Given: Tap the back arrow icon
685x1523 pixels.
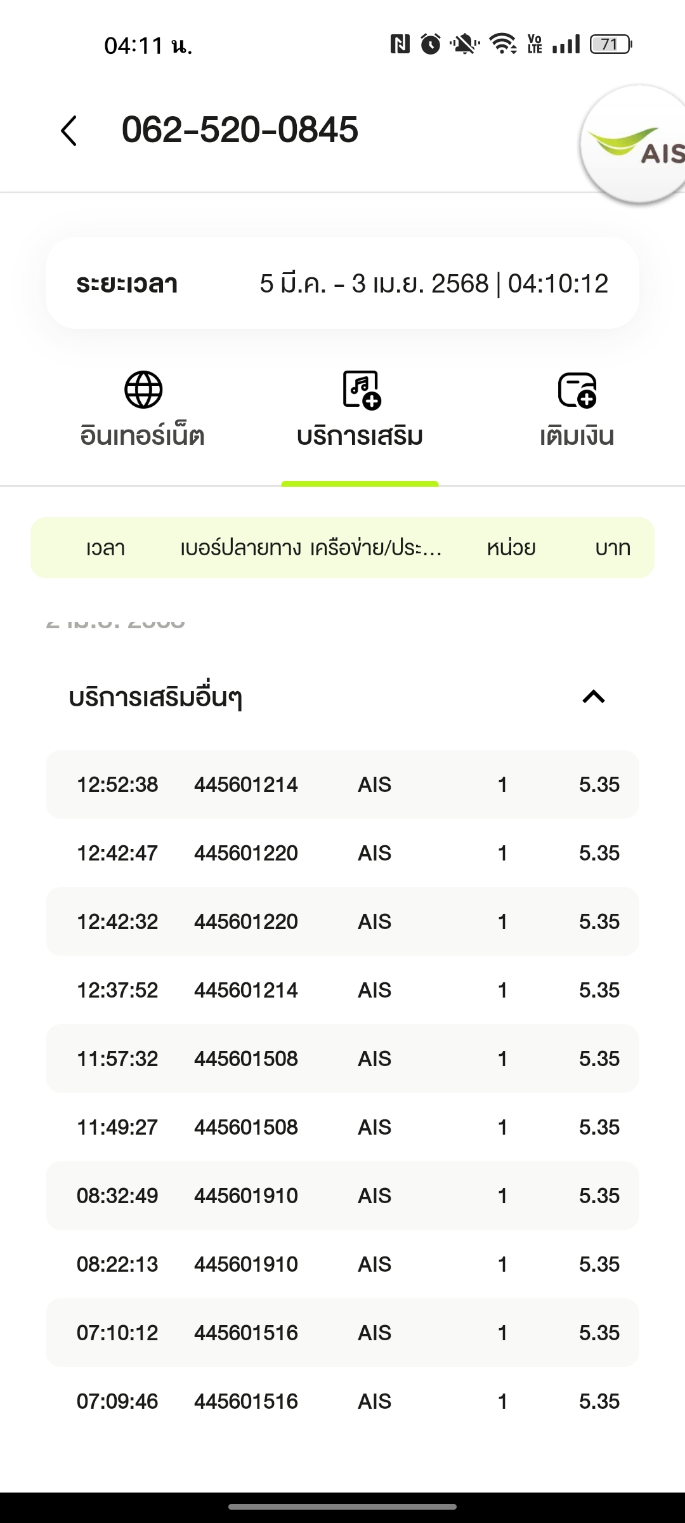Looking at the screenshot, I should click(69, 131).
